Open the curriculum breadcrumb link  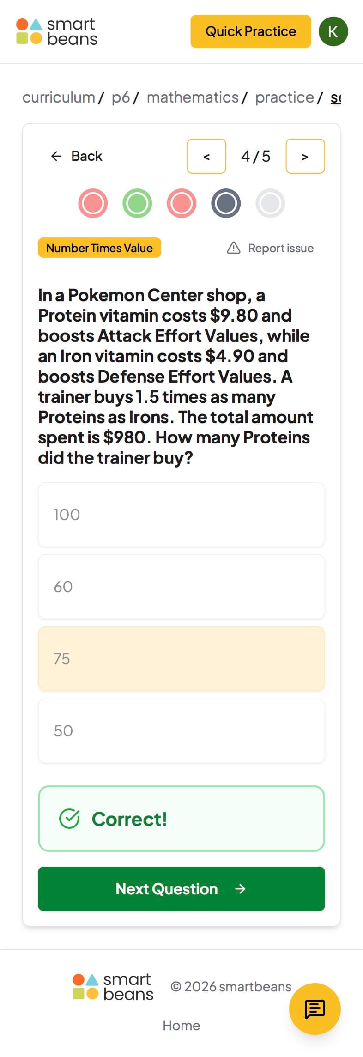59,97
